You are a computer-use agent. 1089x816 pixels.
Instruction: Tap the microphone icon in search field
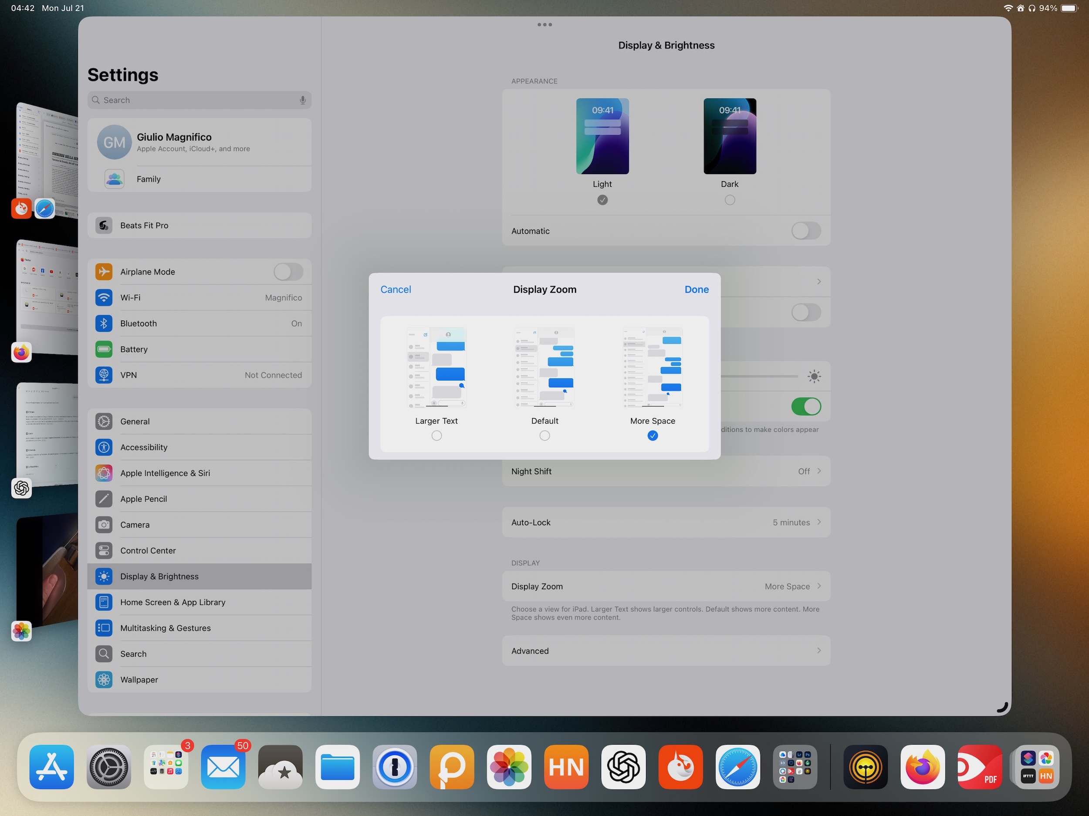tap(303, 100)
